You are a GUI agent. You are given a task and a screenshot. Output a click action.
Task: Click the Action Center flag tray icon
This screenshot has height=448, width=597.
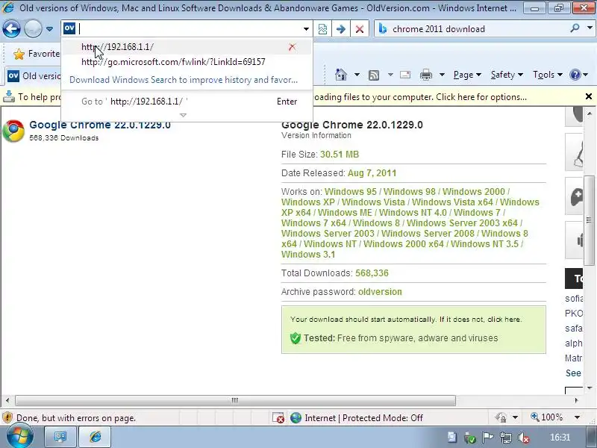(487, 438)
